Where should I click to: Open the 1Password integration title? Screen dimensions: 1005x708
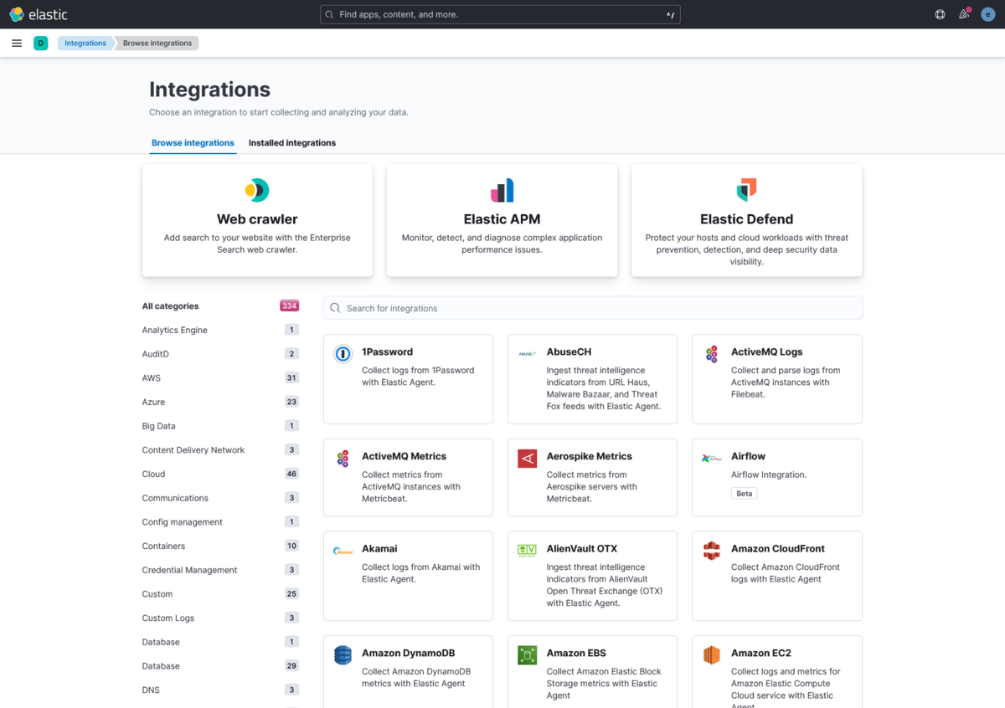387,352
